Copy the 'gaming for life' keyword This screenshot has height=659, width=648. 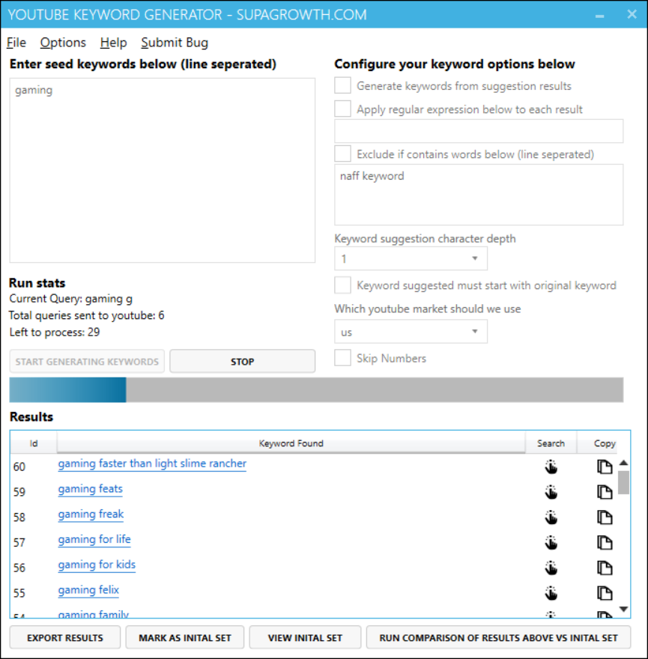[x=605, y=542]
